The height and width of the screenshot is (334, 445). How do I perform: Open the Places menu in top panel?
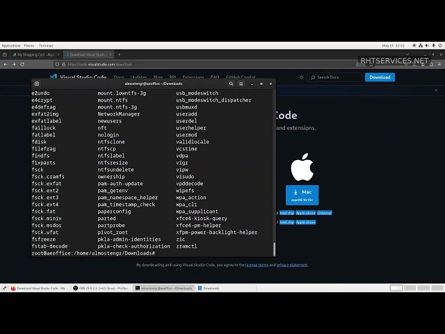tap(29, 45)
